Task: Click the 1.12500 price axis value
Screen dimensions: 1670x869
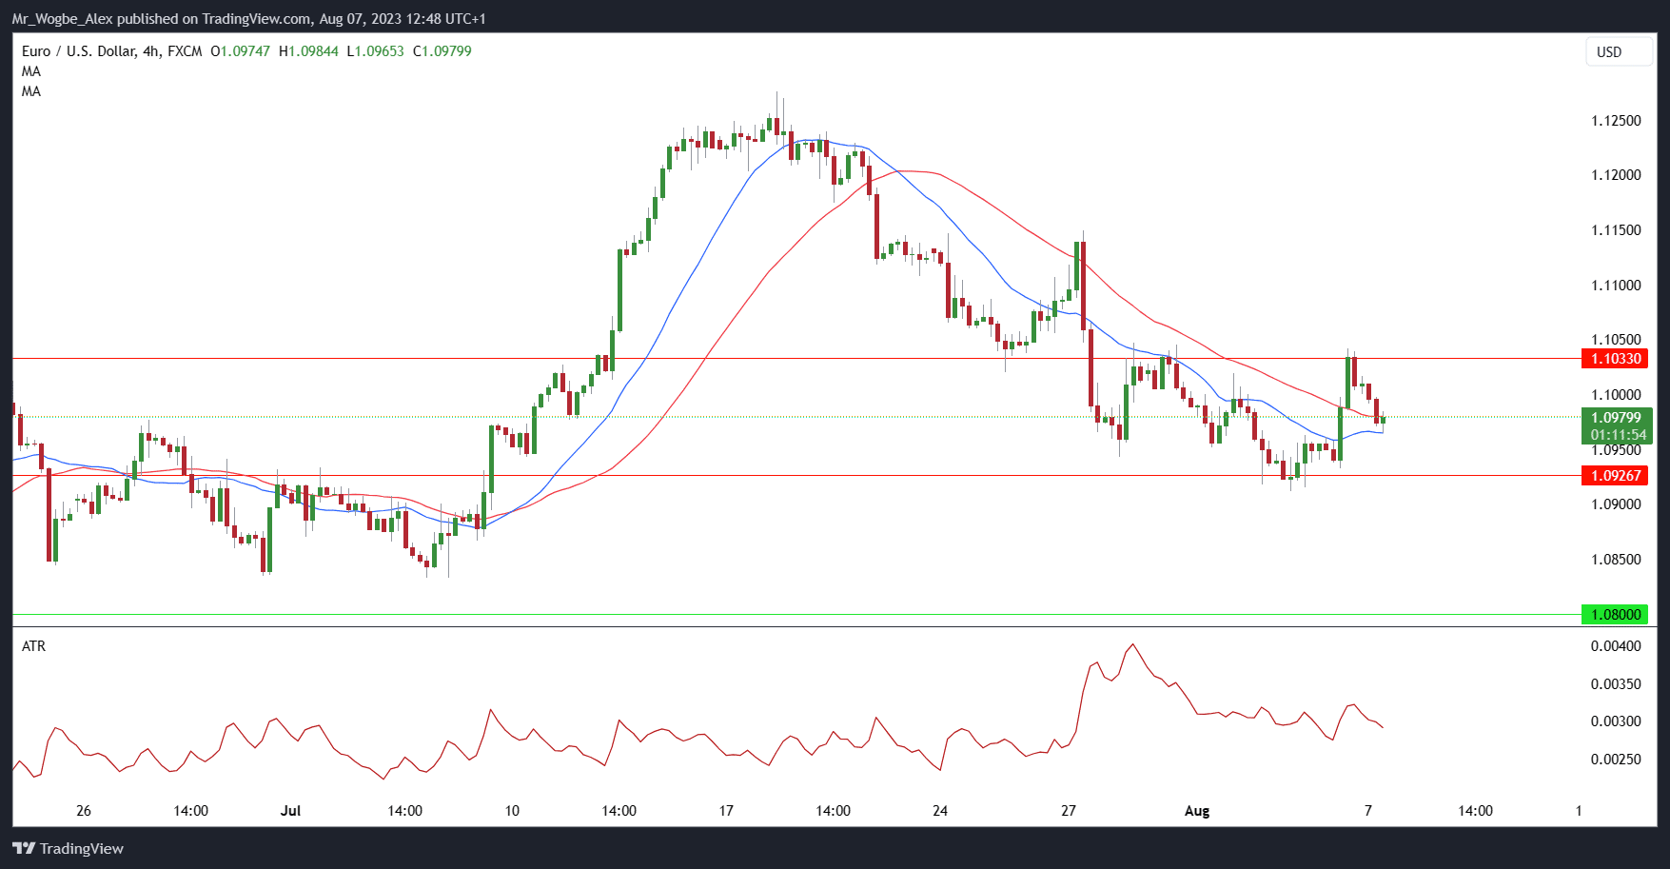Action: 1616,121
